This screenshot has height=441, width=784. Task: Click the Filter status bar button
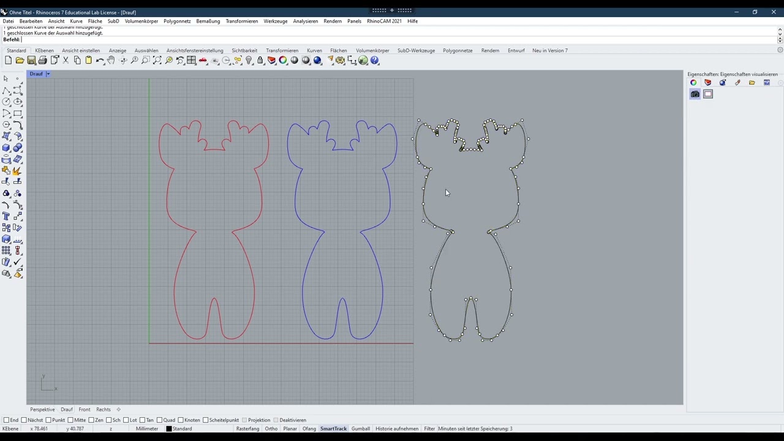(429, 429)
